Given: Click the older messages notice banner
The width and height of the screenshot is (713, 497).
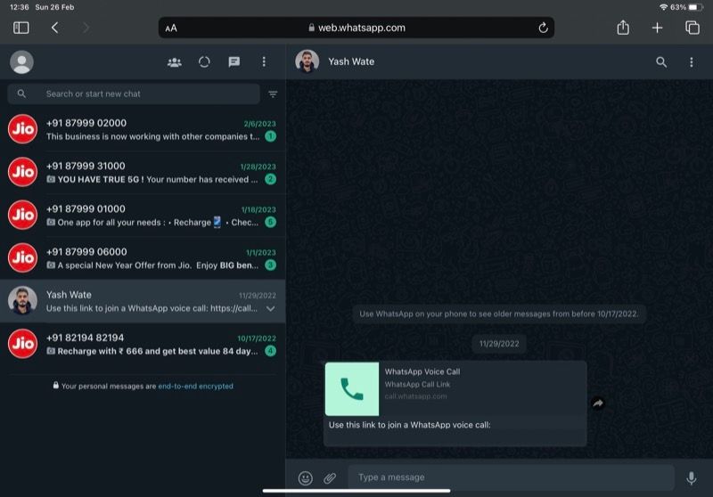Looking at the screenshot, I should click(499, 314).
